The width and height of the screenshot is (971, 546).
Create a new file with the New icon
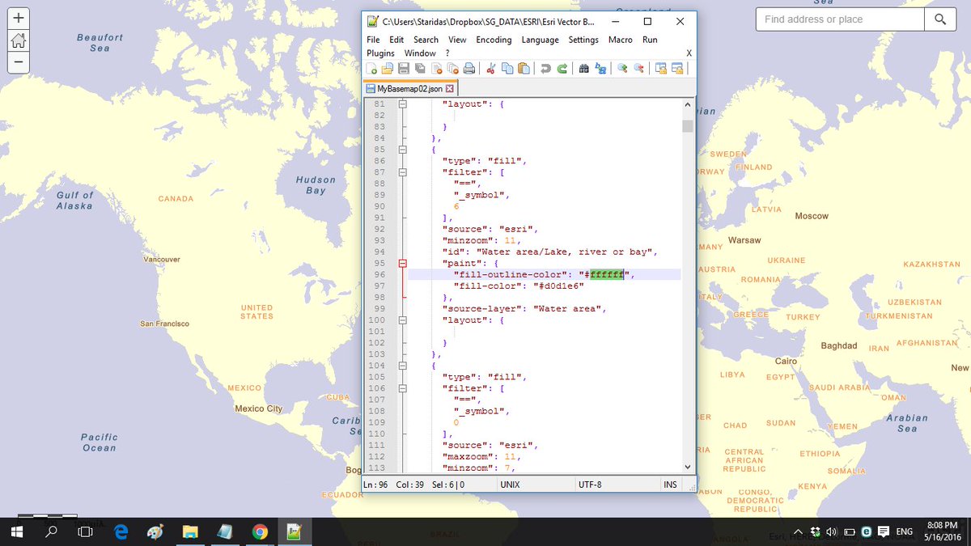371,69
